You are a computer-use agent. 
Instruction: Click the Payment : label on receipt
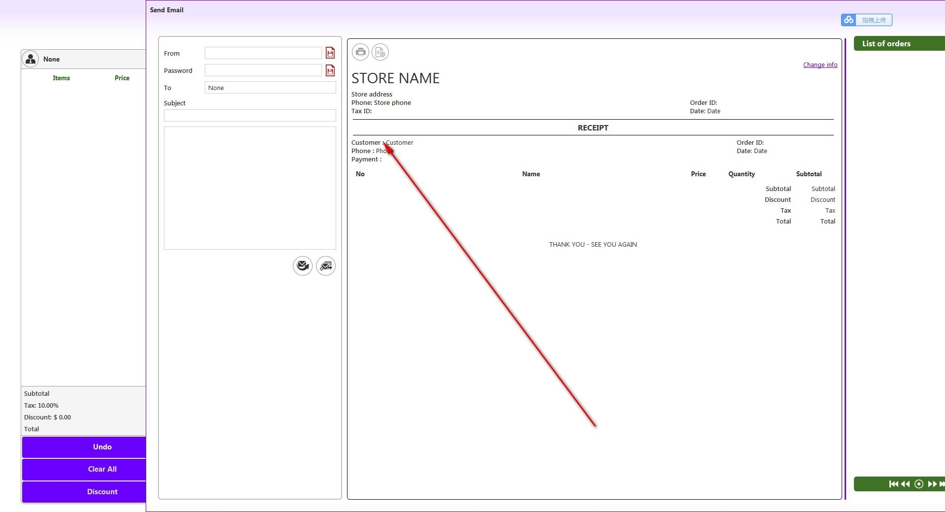(366, 159)
